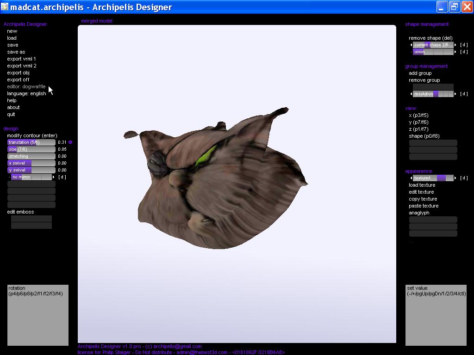Click the right arrow of current shape selector
Viewport: 474px width, 355px height.
point(455,45)
